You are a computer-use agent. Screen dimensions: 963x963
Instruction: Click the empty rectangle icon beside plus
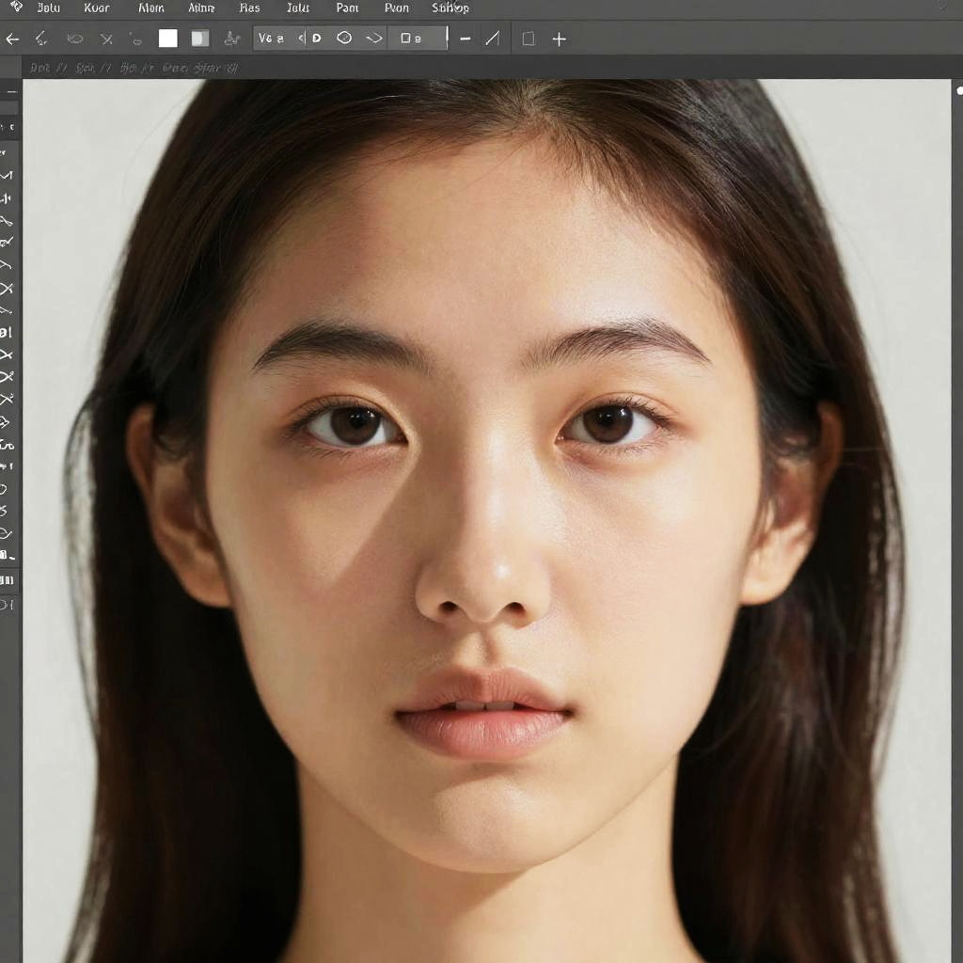(x=529, y=39)
